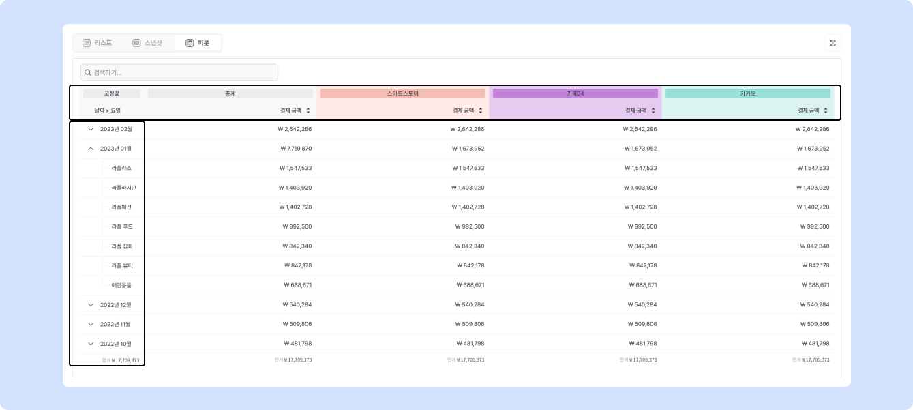The width and height of the screenshot is (913, 410).
Task: Switch to the 리스트 tab
Action: point(98,43)
